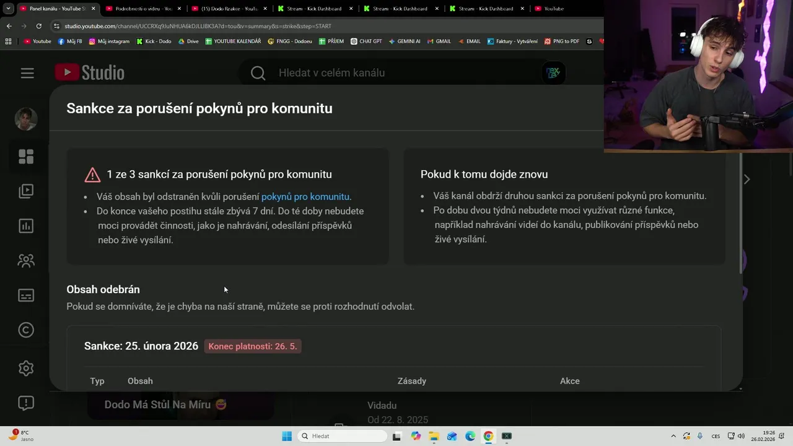Open the clock showing 19:26
793x446 pixels.
click(763, 436)
